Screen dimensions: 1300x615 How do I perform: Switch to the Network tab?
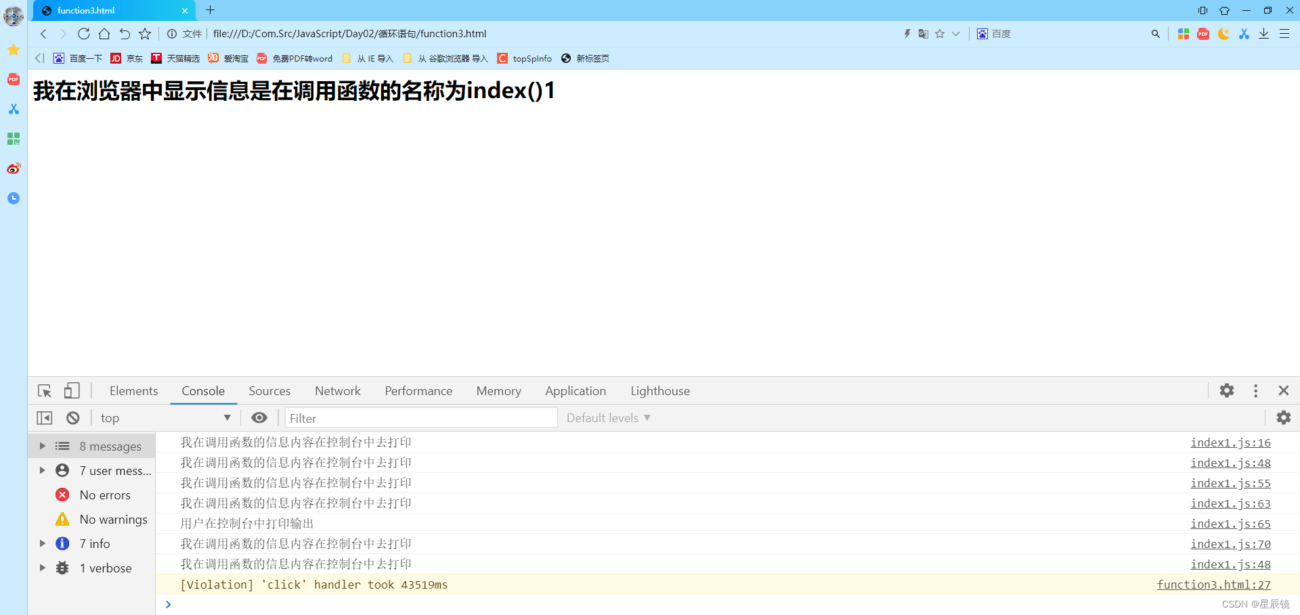(x=338, y=391)
